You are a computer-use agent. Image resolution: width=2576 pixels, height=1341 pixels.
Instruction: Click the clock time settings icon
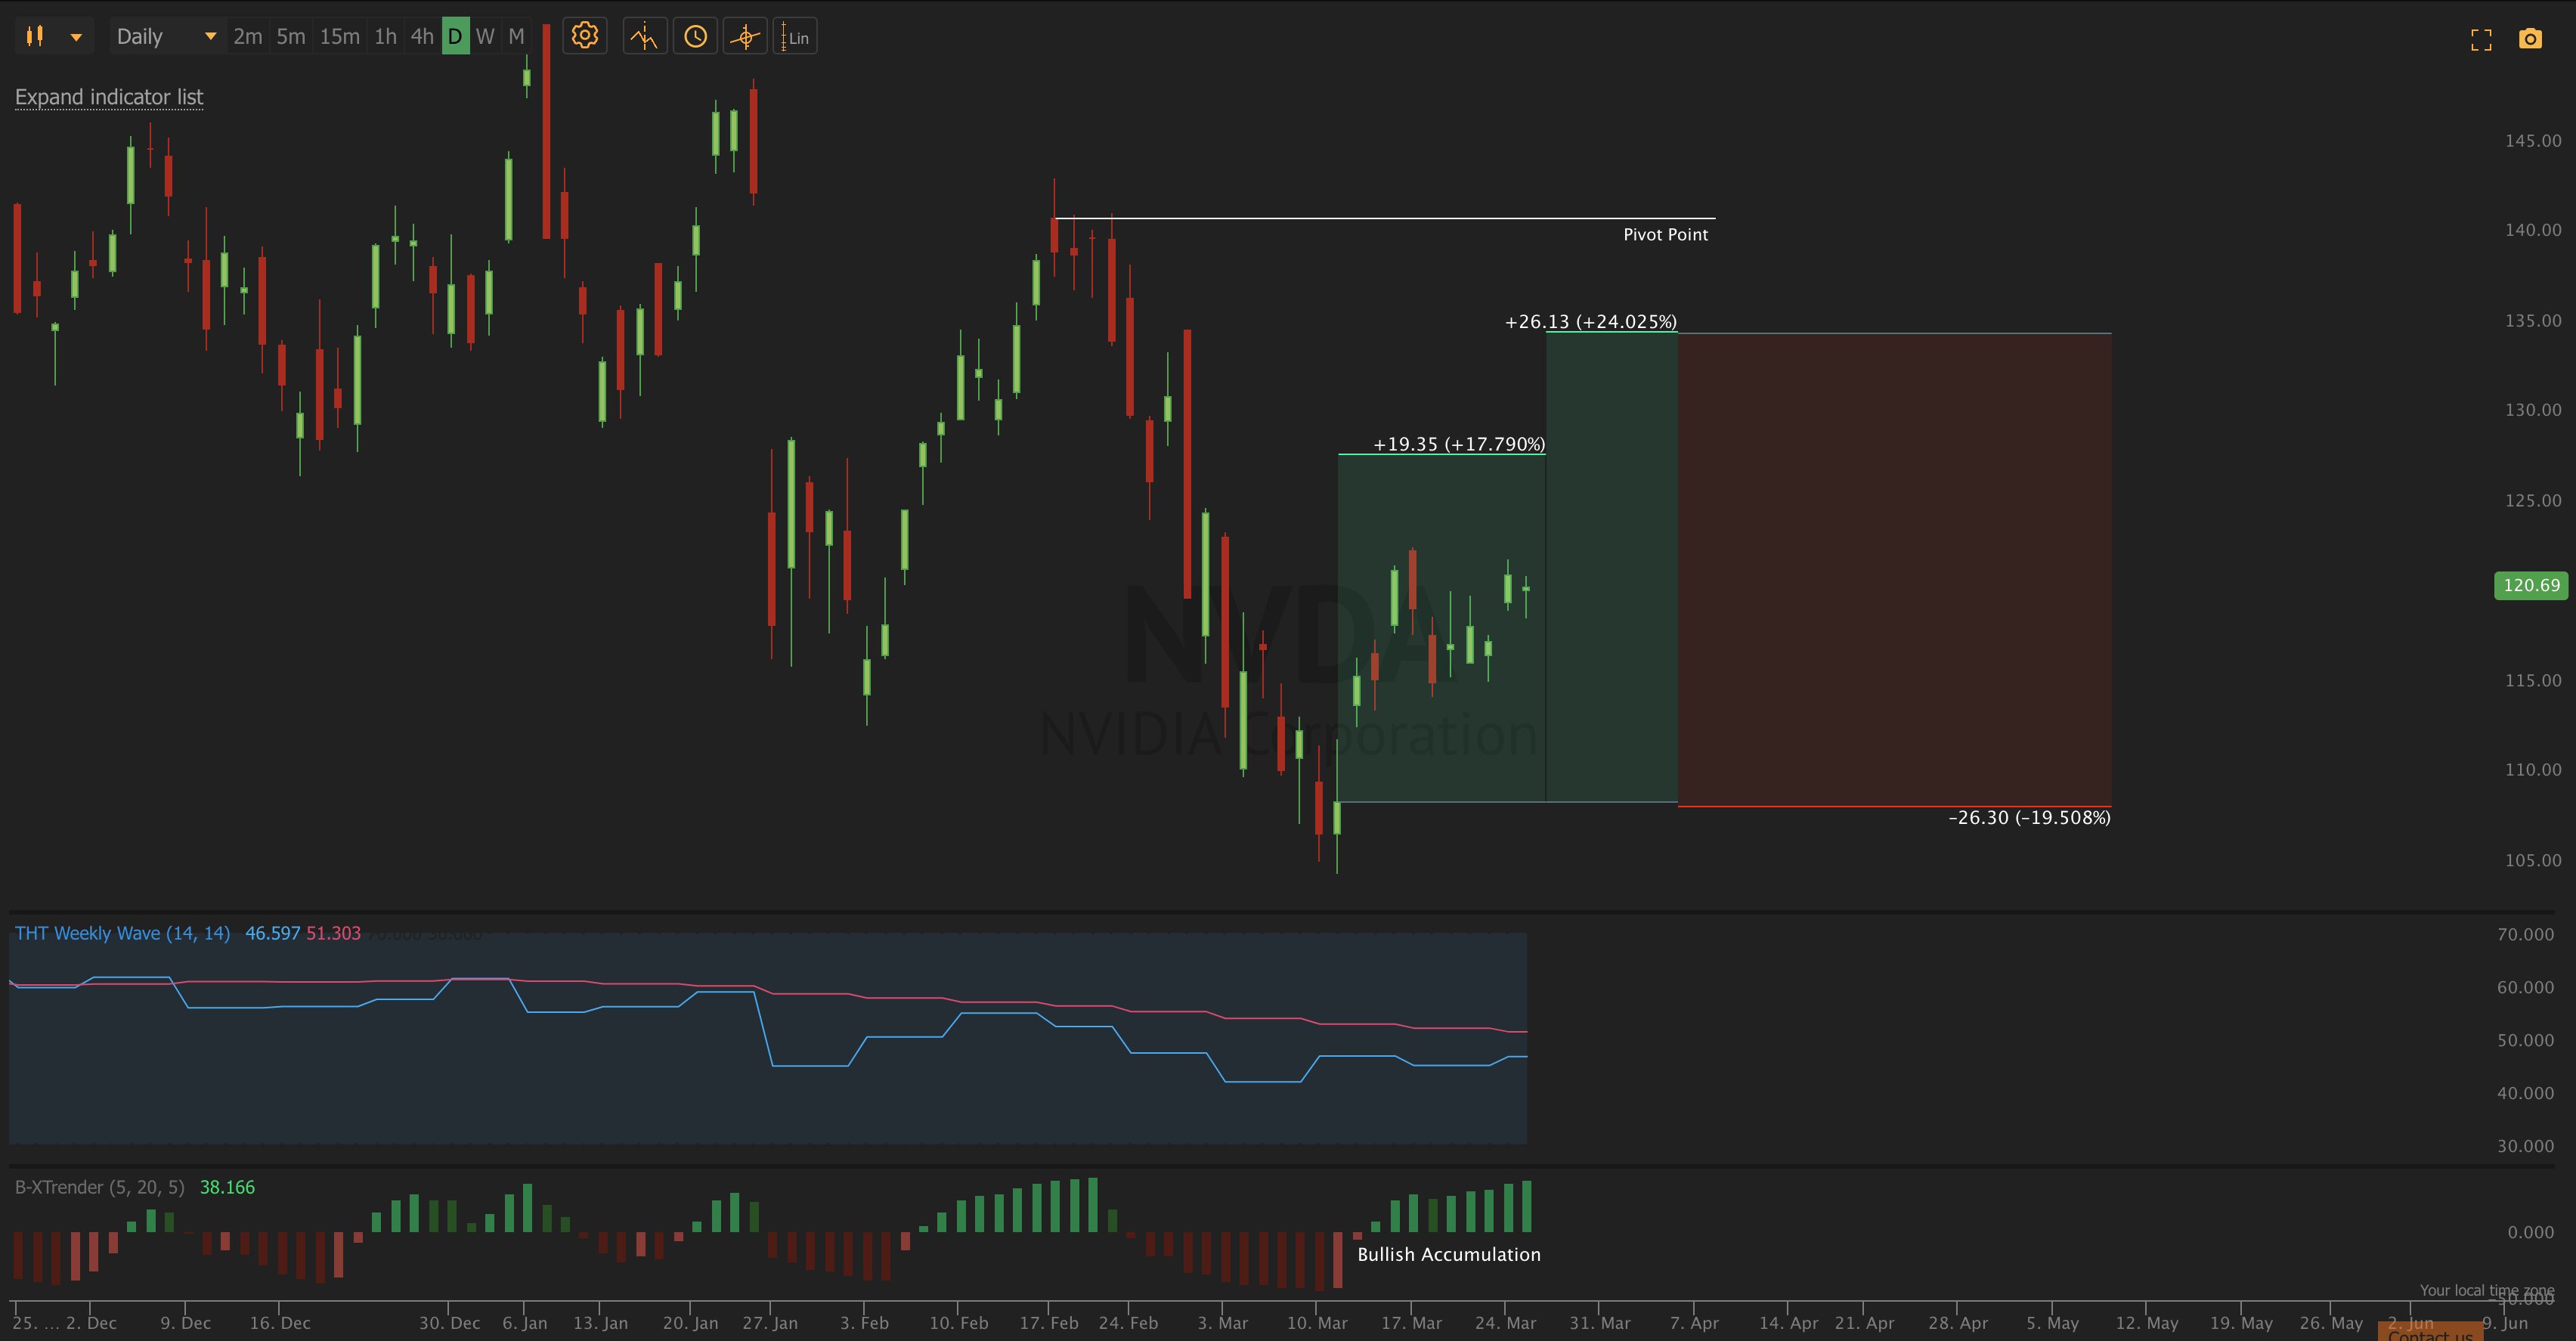click(695, 37)
